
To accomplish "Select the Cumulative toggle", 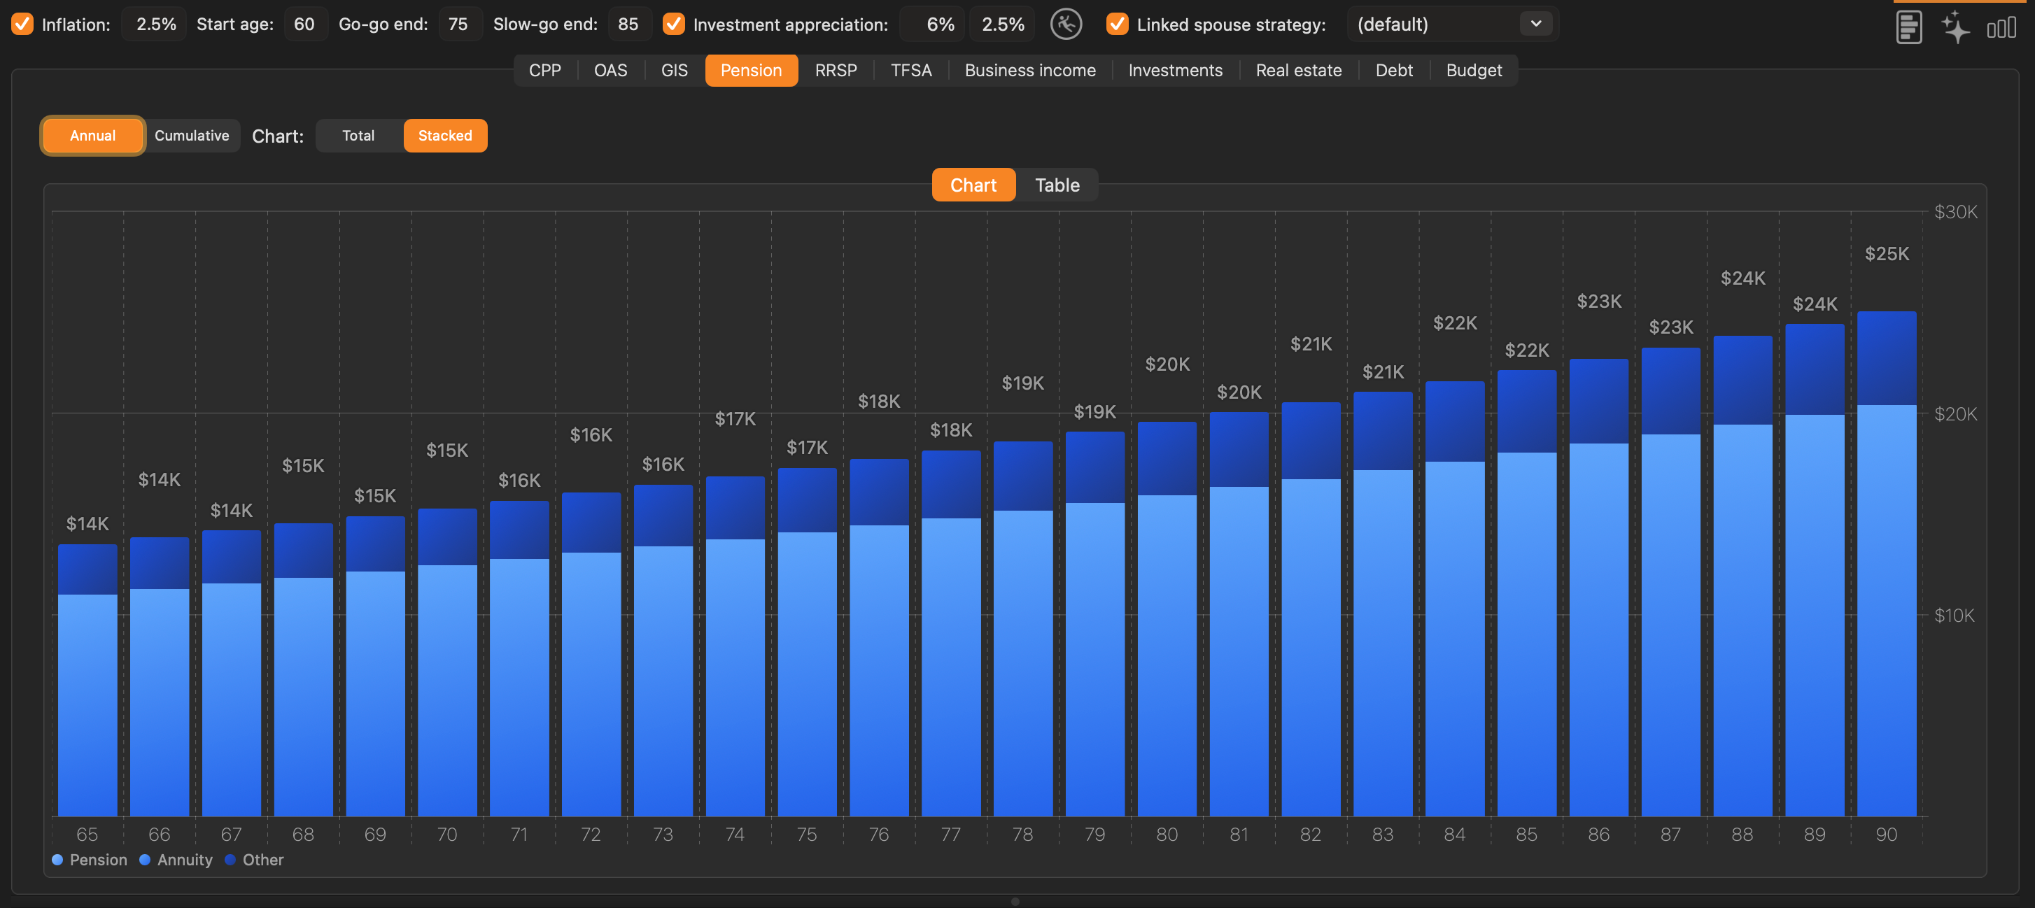I will [192, 135].
